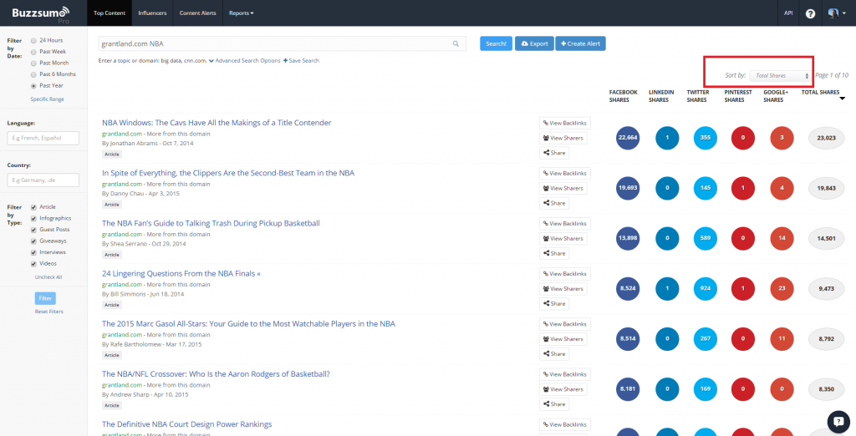856x436 pixels.
Task: Open the Marc Gasol All-Stars article link
Action: click(248, 323)
